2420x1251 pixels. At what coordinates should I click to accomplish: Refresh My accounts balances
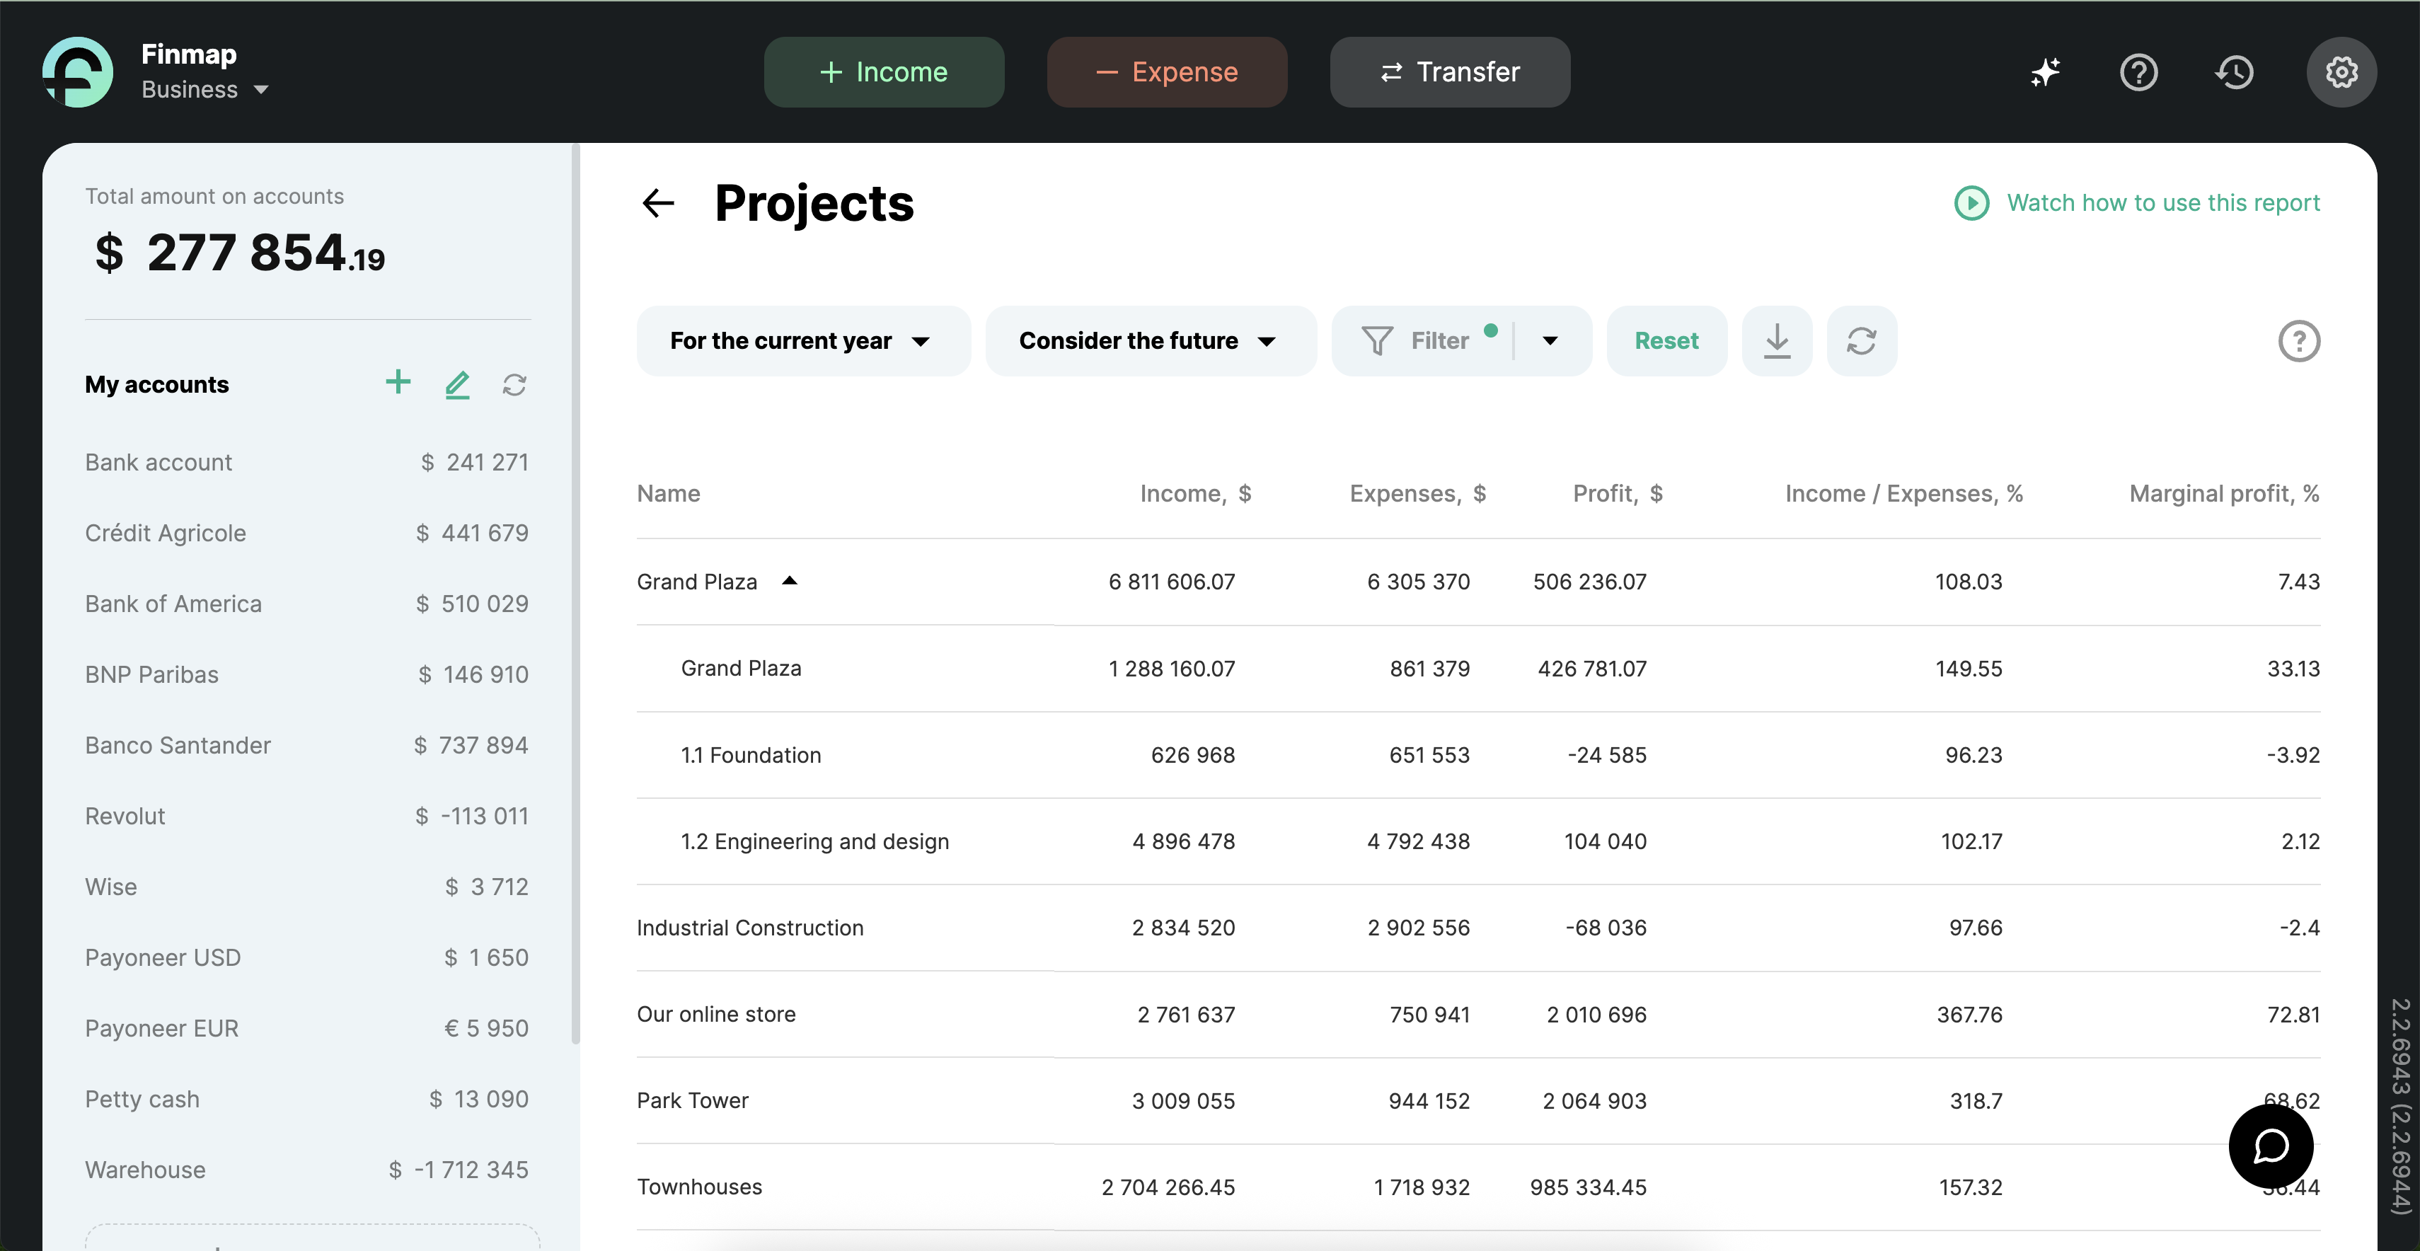pyautogui.click(x=514, y=385)
